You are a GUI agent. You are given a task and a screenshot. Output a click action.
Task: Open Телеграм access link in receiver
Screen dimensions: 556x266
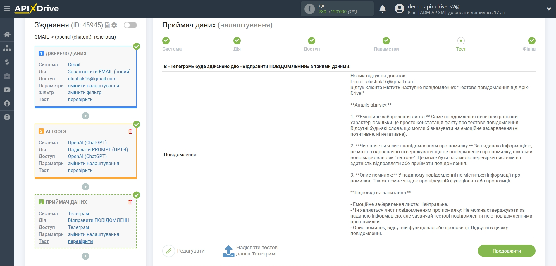tap(78, 227)
